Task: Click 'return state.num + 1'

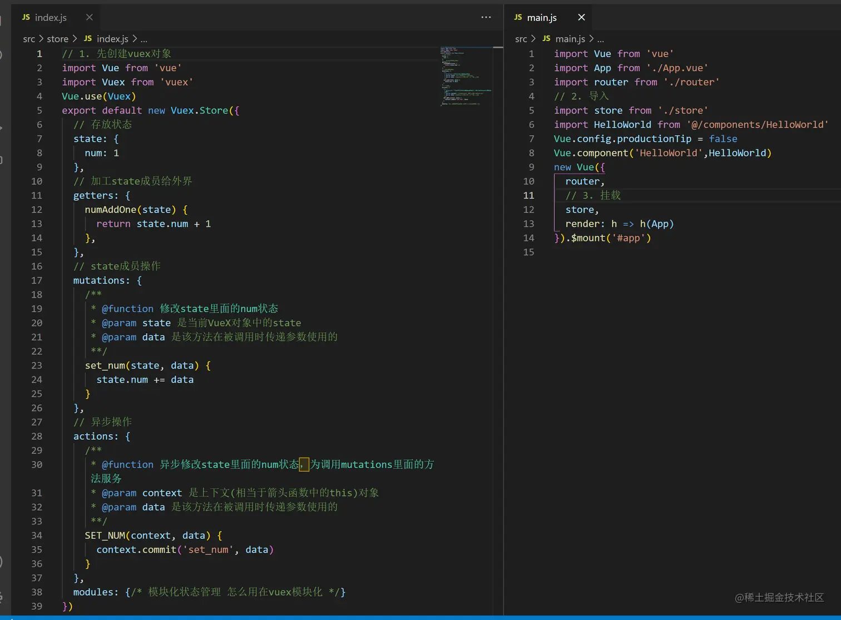Action: (x=154, y=224)
